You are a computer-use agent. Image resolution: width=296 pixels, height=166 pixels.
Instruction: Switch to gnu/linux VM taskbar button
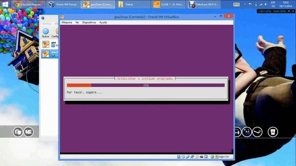click(98, 4)
